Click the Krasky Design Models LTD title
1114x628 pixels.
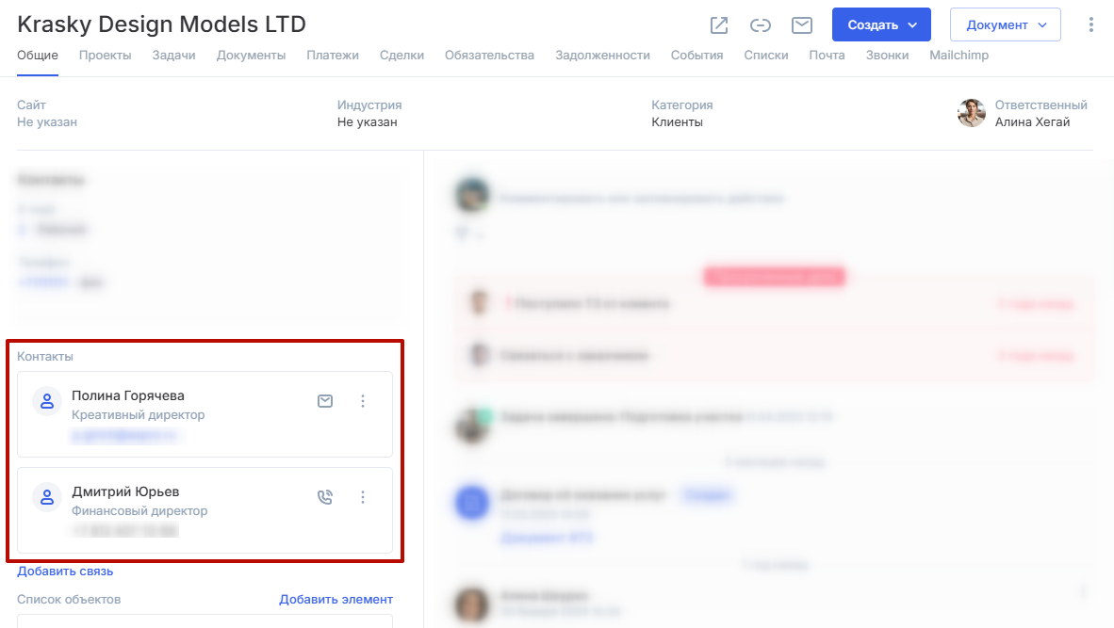click(x=161, y=24)
